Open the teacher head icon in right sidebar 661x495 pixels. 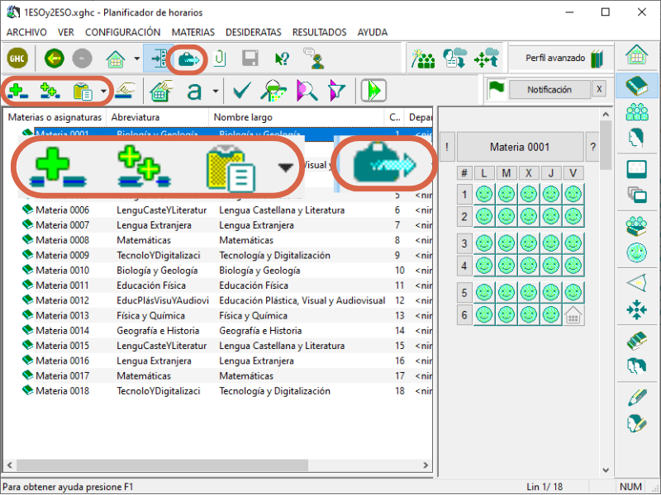coord(636,138)
